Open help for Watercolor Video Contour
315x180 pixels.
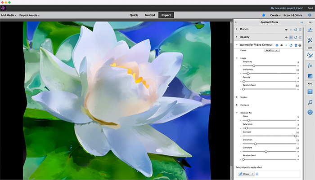(x=300, y=45)
